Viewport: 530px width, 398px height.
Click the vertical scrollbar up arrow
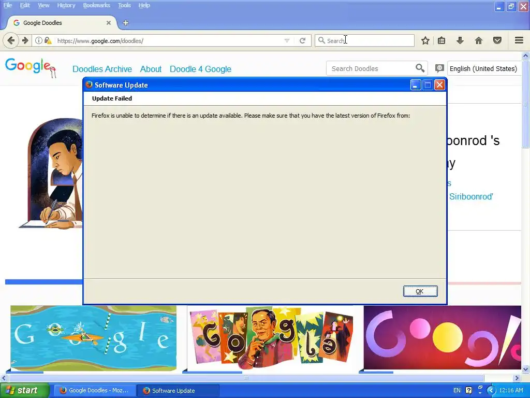pos(526,55)
